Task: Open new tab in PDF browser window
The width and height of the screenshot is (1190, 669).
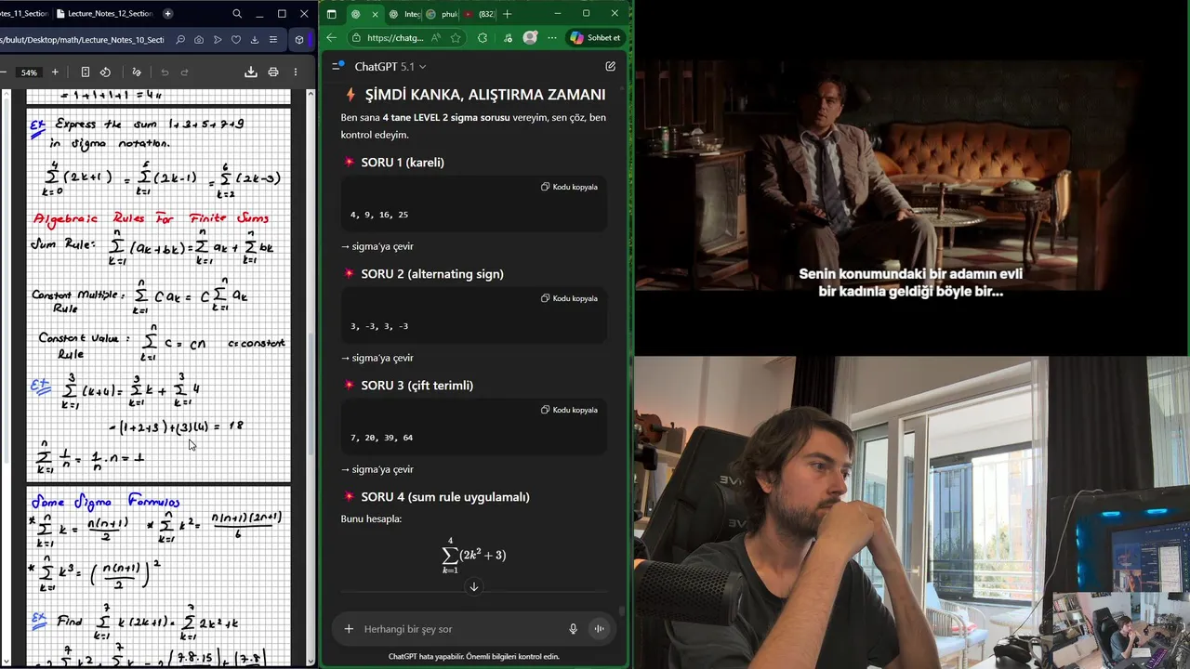Action: tap(167, 14)
